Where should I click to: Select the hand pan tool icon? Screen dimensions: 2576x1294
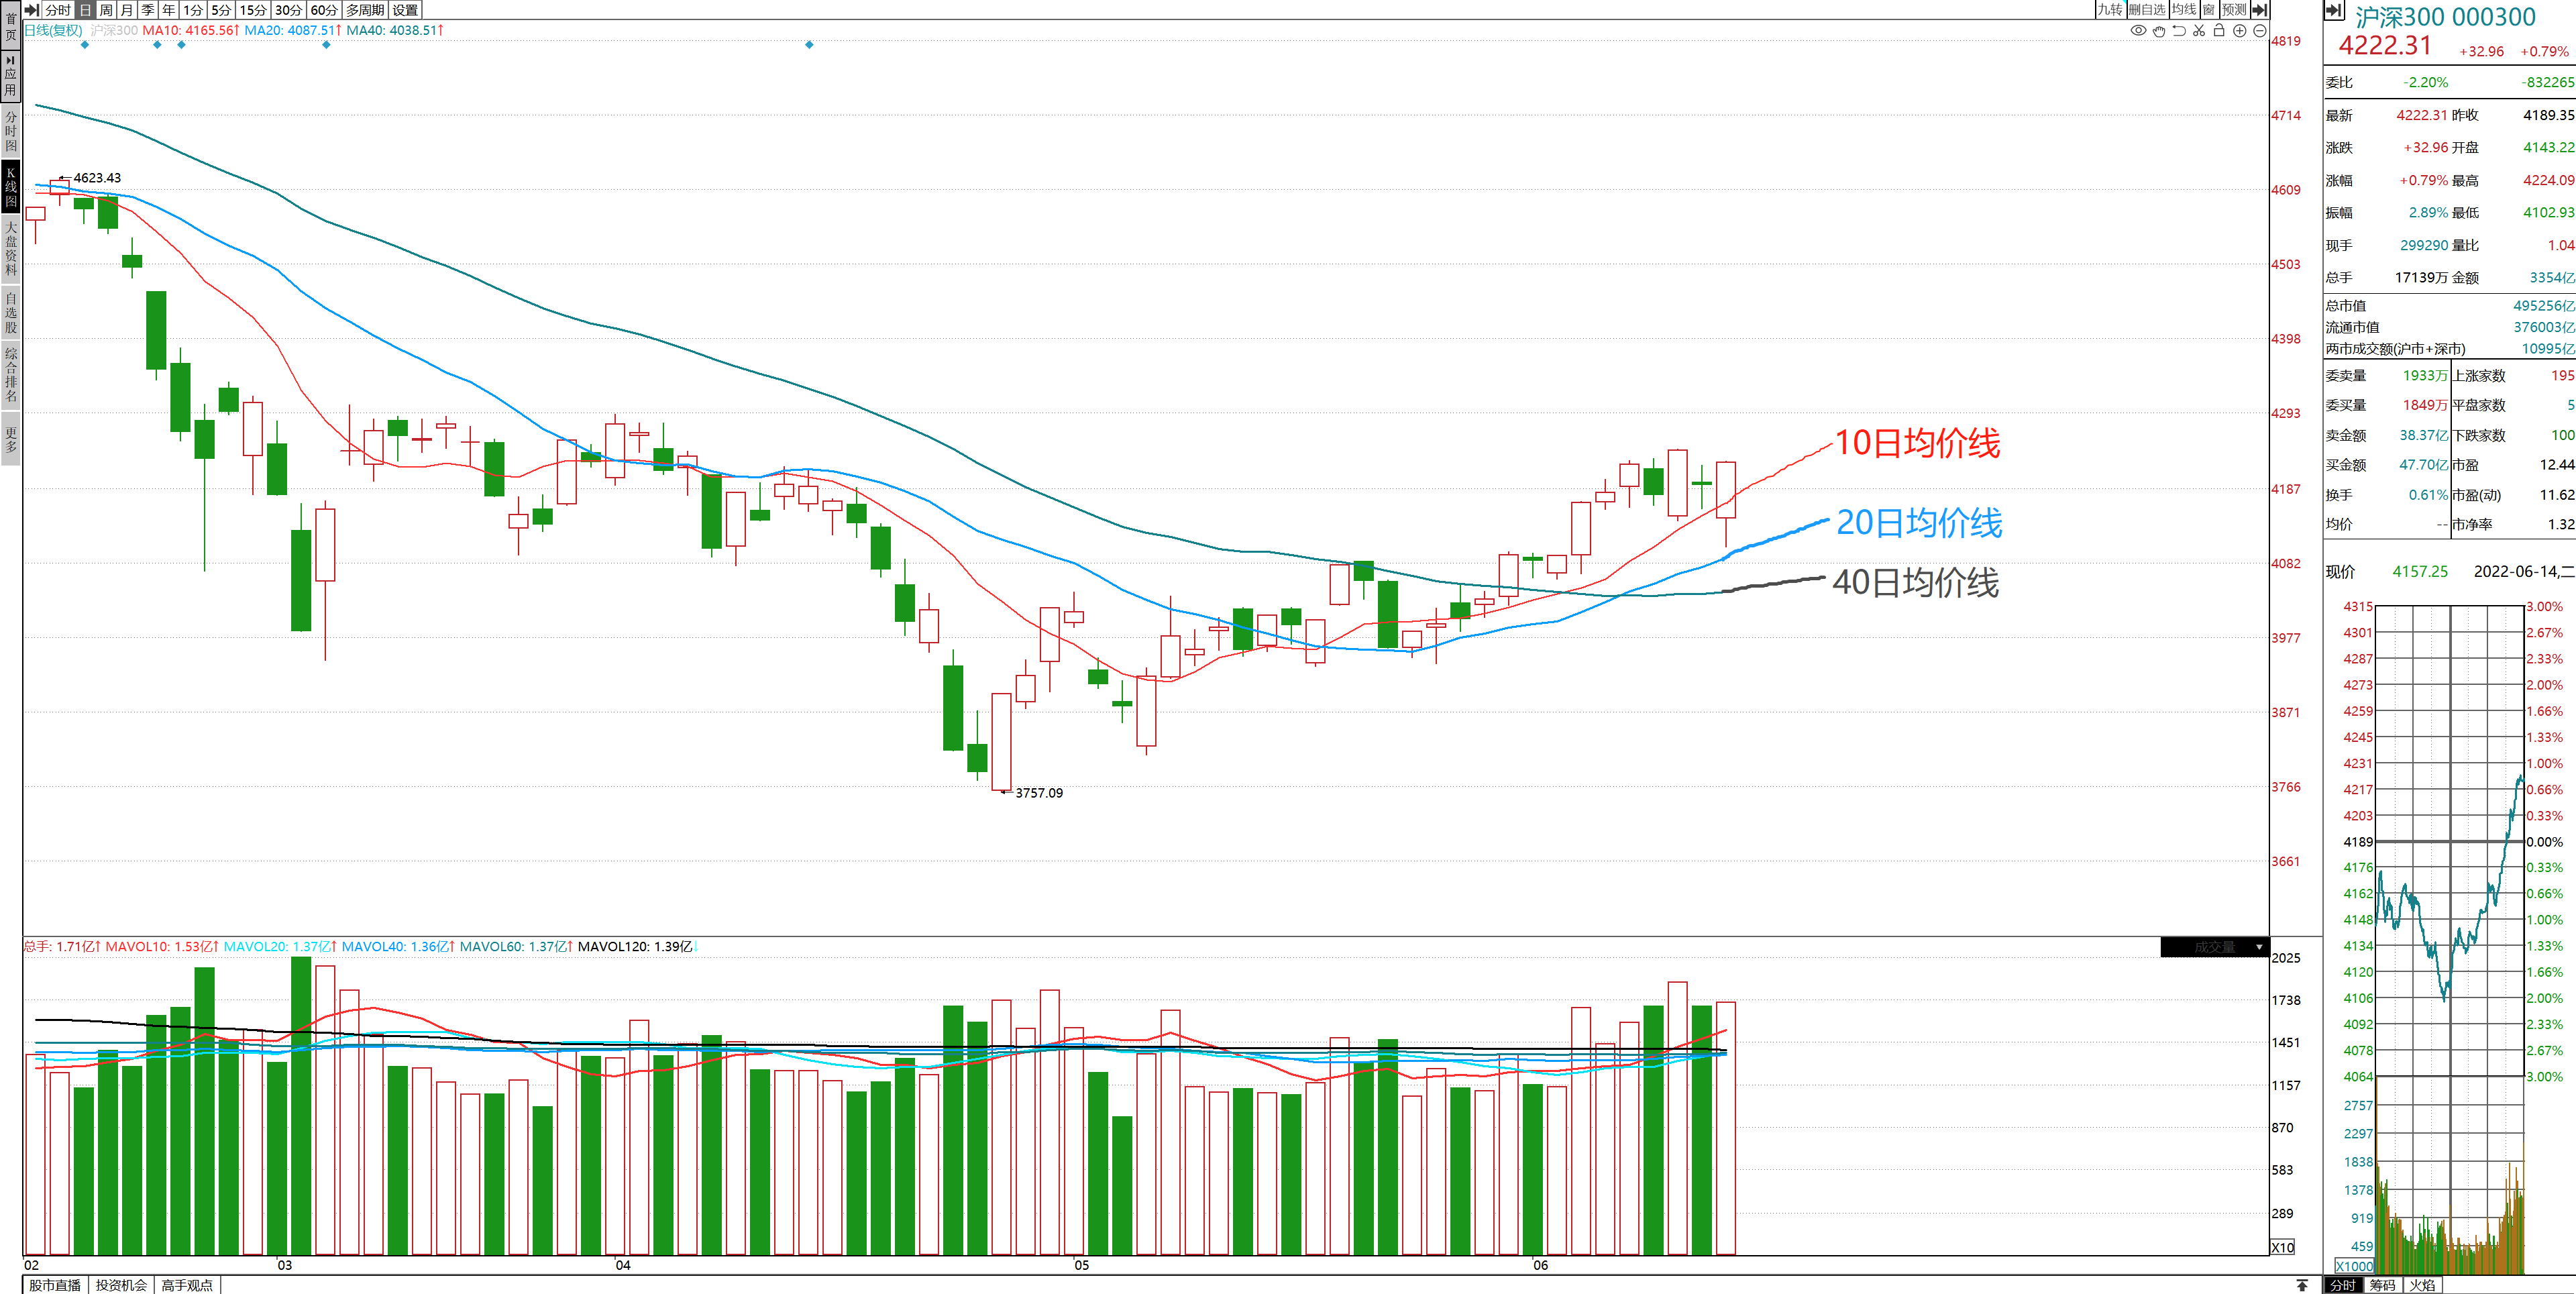pos(2159,31)
